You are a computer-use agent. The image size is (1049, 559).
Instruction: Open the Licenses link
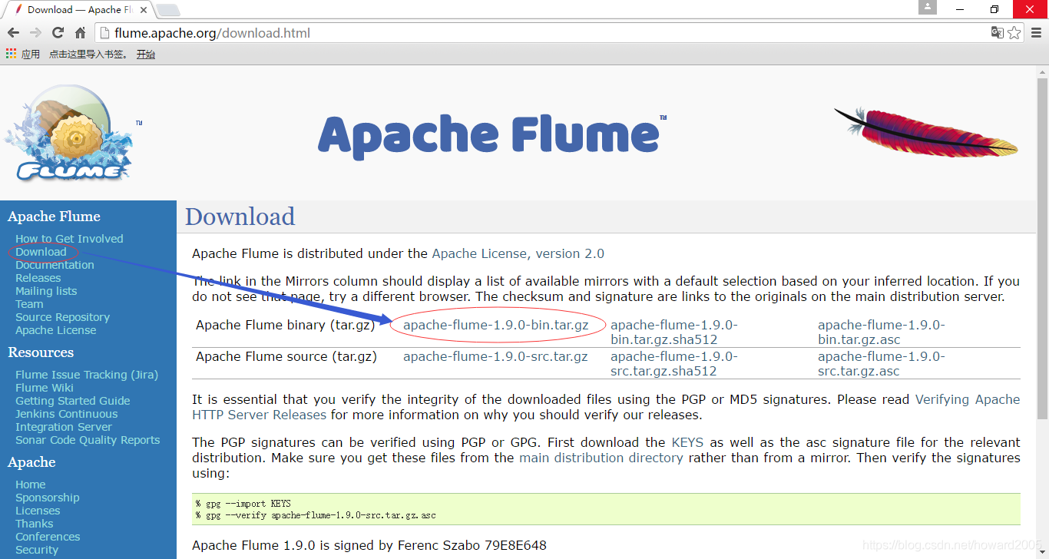[38, 511]
